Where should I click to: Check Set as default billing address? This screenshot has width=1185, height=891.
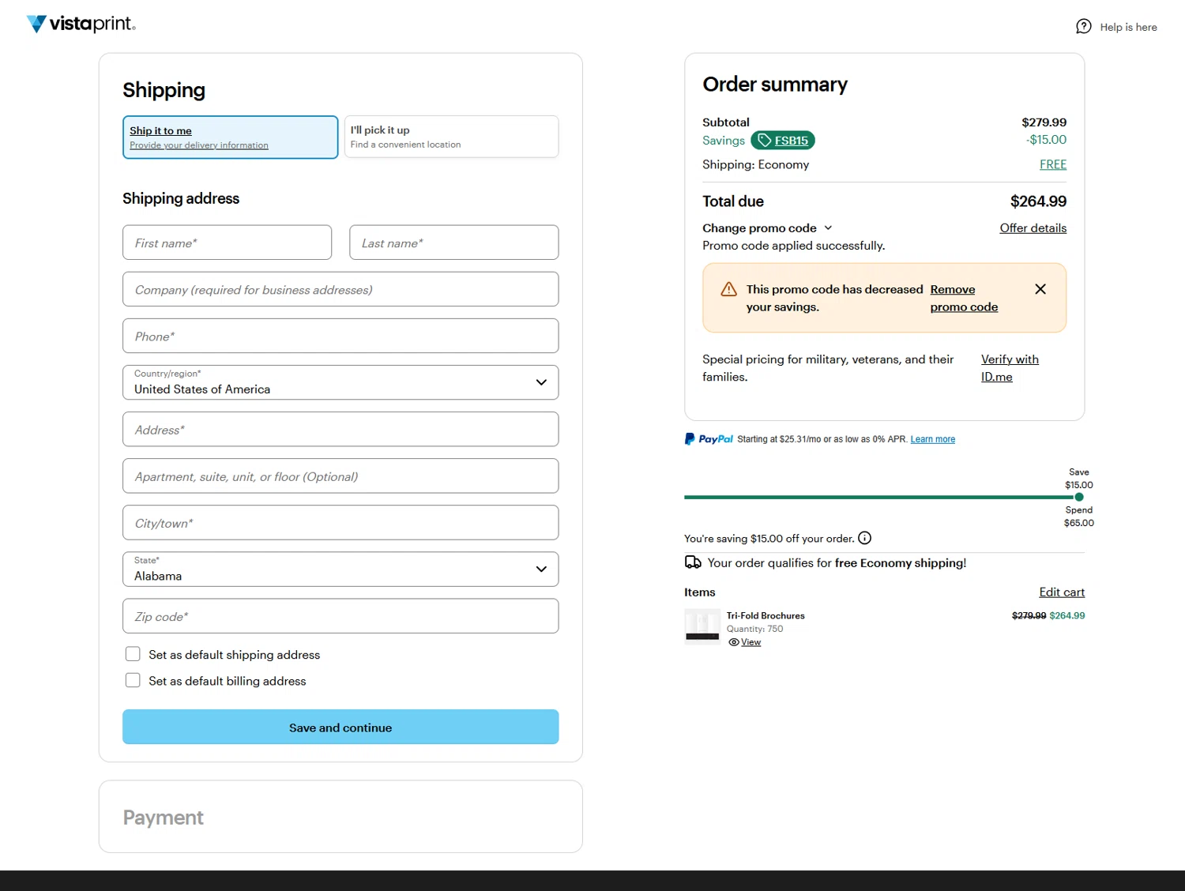point(133,680)
